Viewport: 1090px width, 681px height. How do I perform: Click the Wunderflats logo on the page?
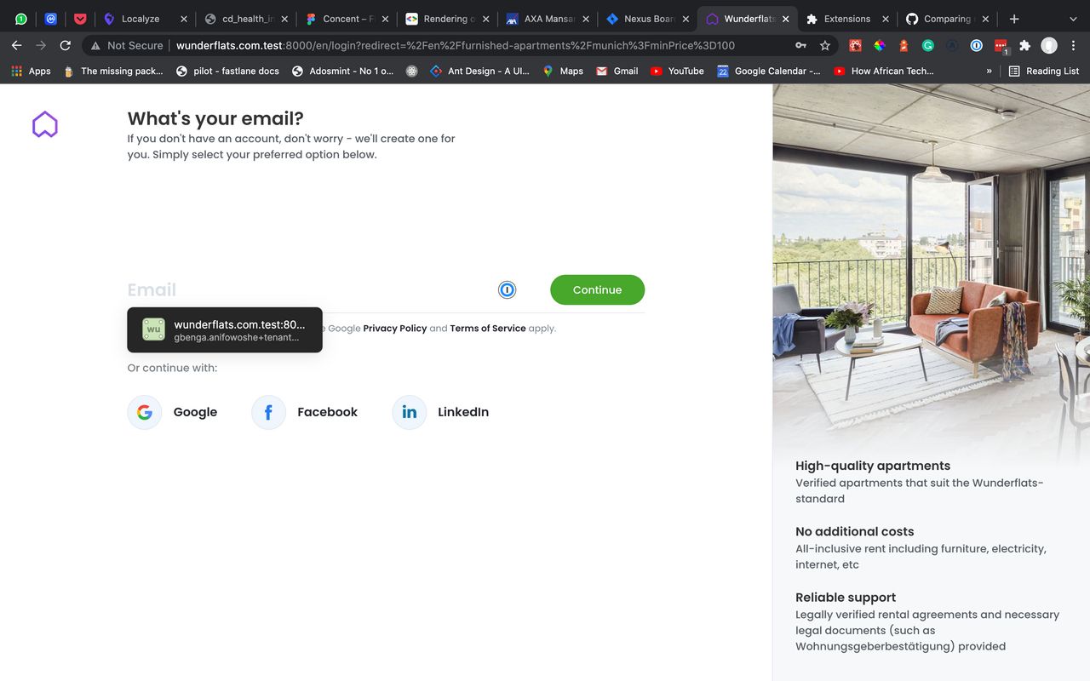coord(45,125)
